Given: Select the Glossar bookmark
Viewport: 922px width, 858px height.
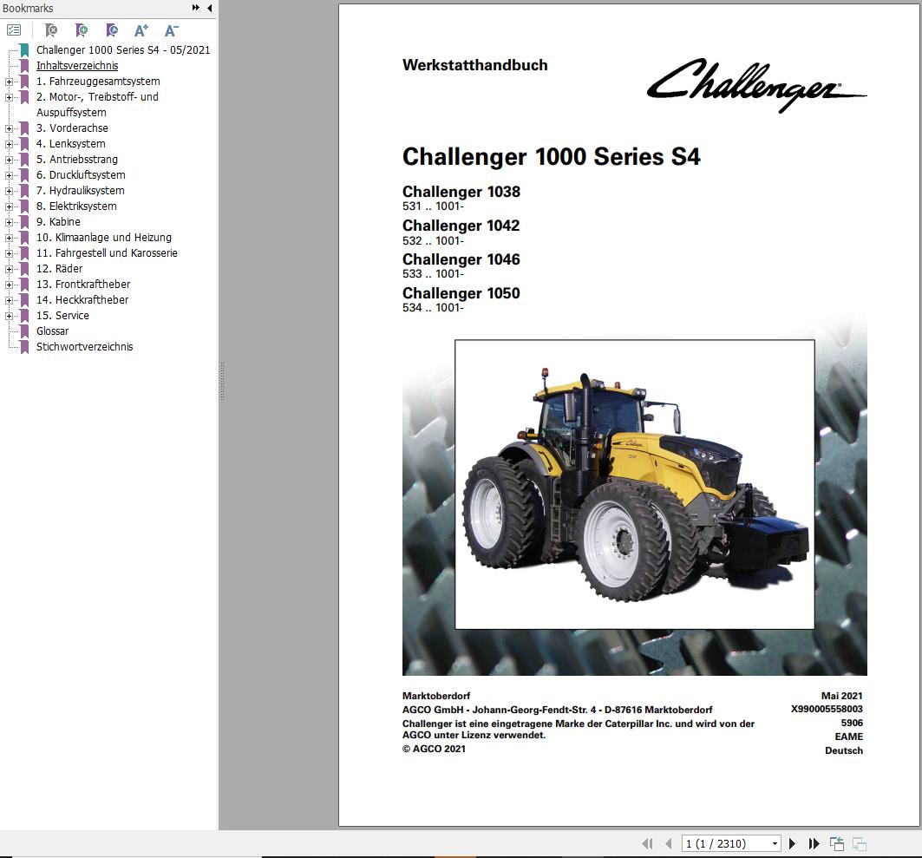Looking at the screenshot, I should click(x=52, y=331).
